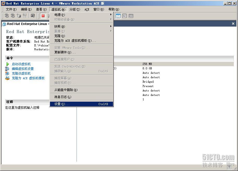Viewport: 238px width, 171px height.
Task: Click the VMware icon in the title bar
Action: point(3,3)
